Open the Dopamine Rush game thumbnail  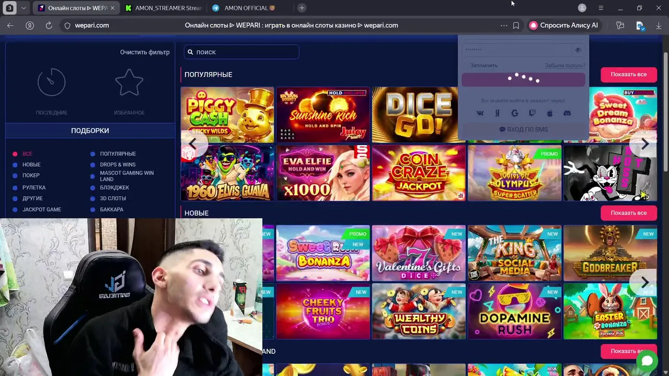(515, 311)
